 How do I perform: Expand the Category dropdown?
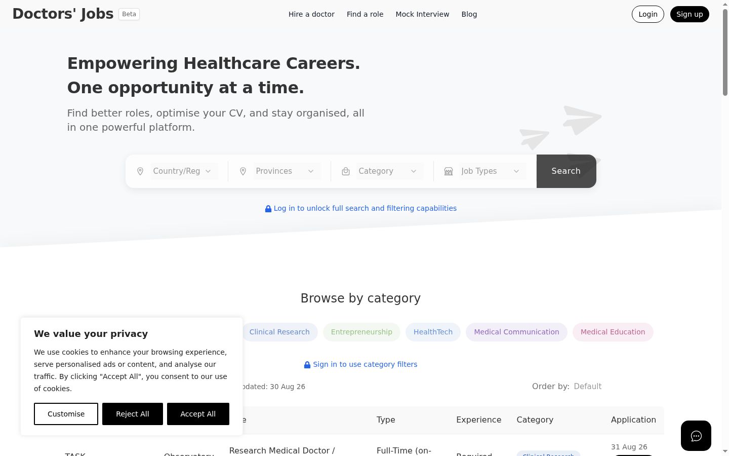click(x=390, y=171)
